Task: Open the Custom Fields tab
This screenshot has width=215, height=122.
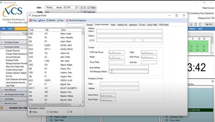Action: [x=152, y=25]
